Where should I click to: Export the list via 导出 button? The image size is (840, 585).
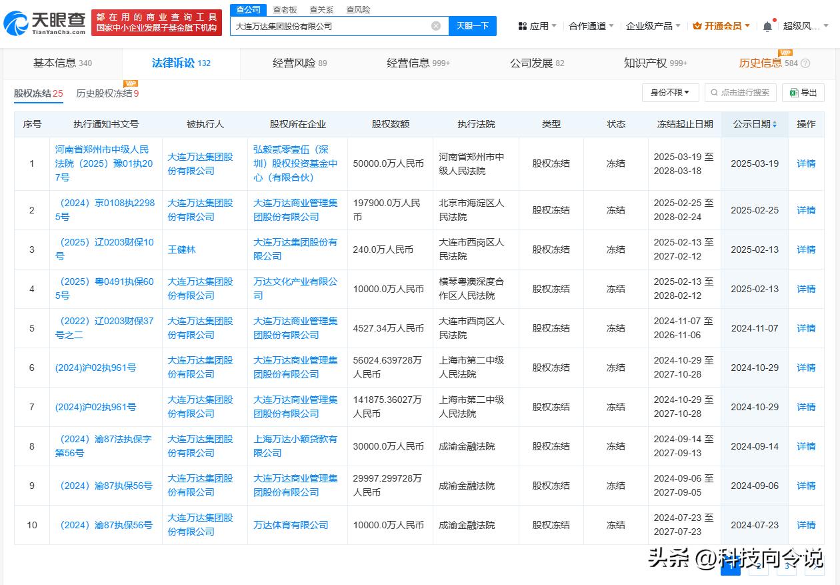coord(803,93)
